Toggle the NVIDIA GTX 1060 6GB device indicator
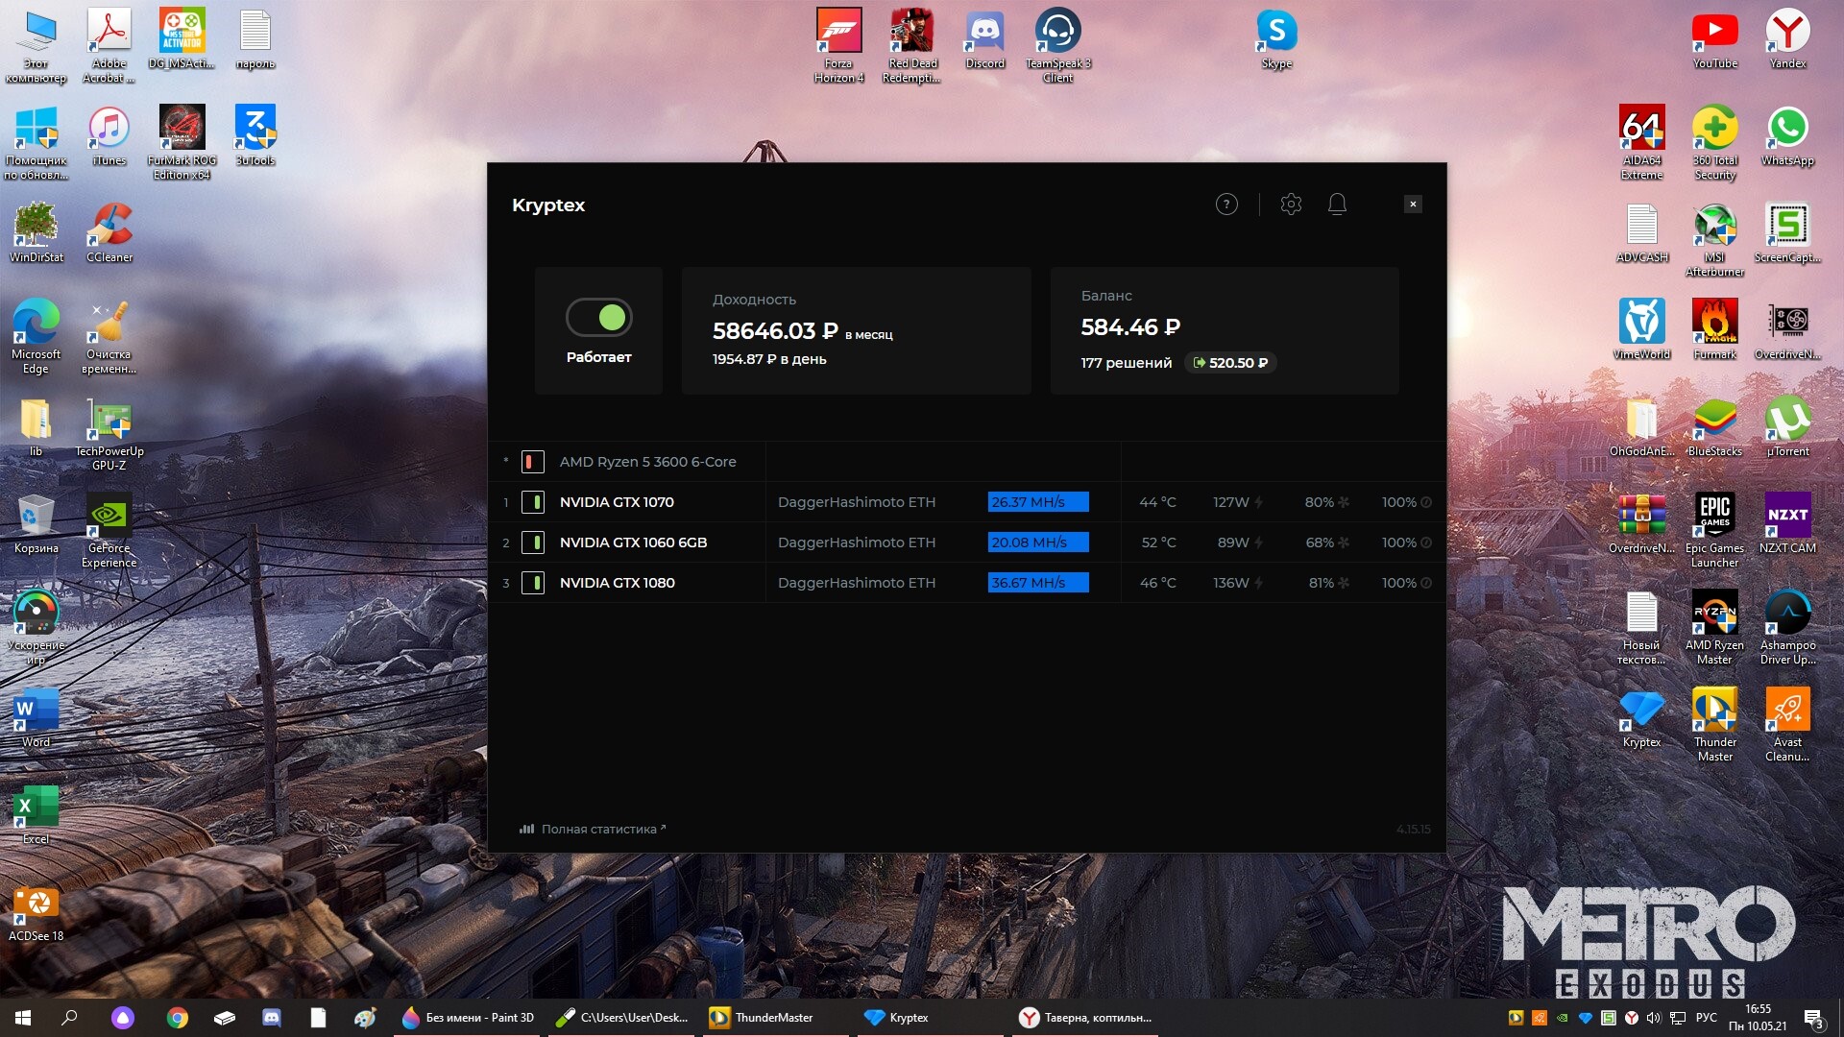 click(533, 543)
